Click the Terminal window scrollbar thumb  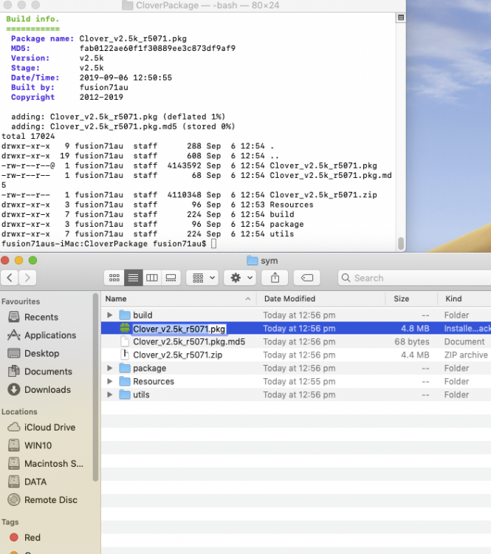click(x=401, y=243)
